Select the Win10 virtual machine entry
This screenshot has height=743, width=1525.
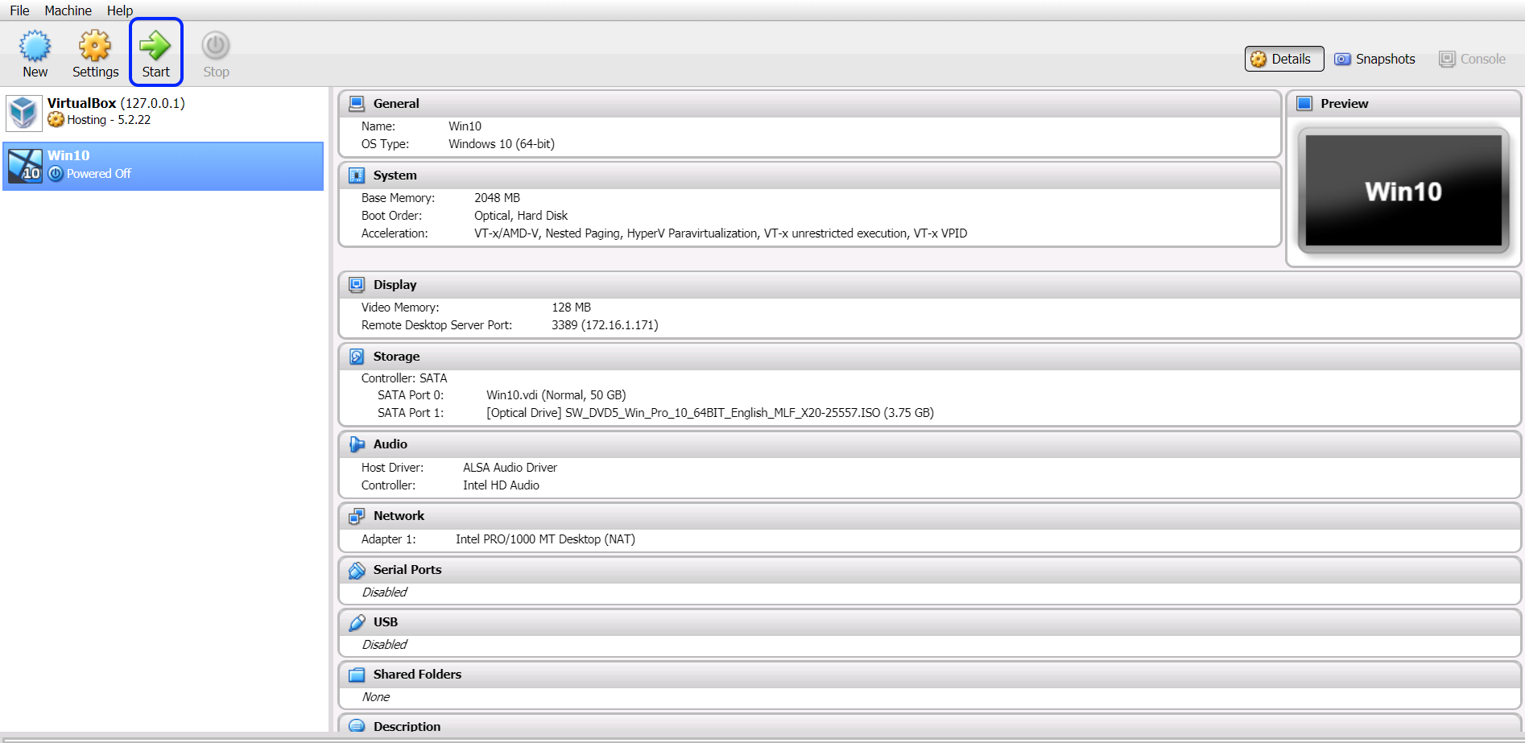pyautogui.click(x=163, y=167)
